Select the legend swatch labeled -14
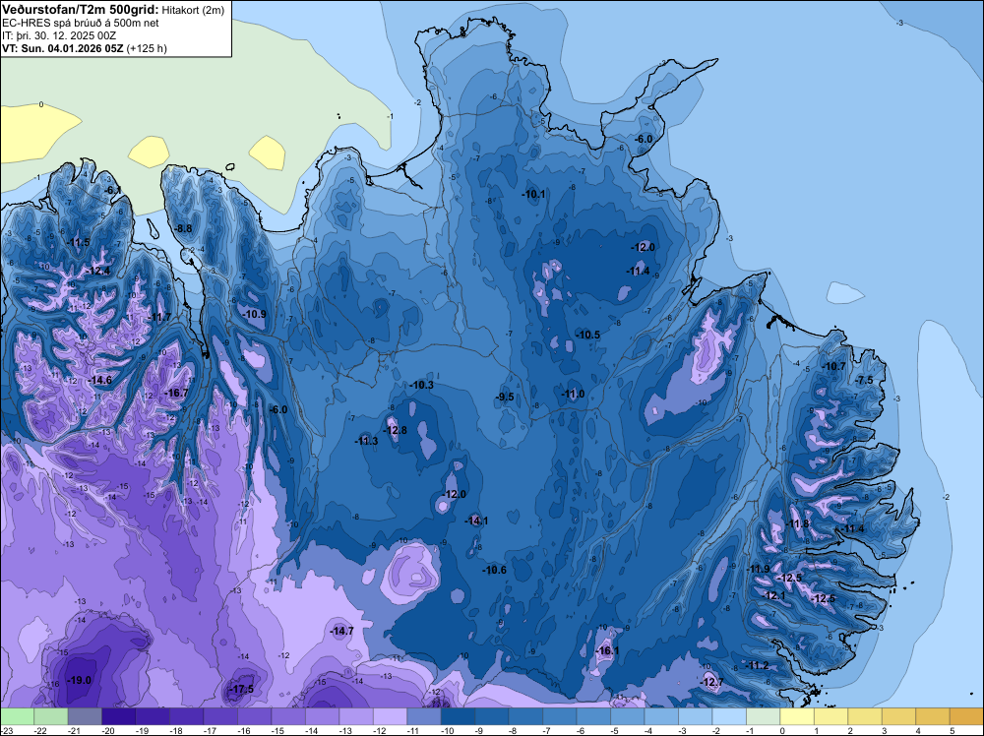 click(322, 716)
